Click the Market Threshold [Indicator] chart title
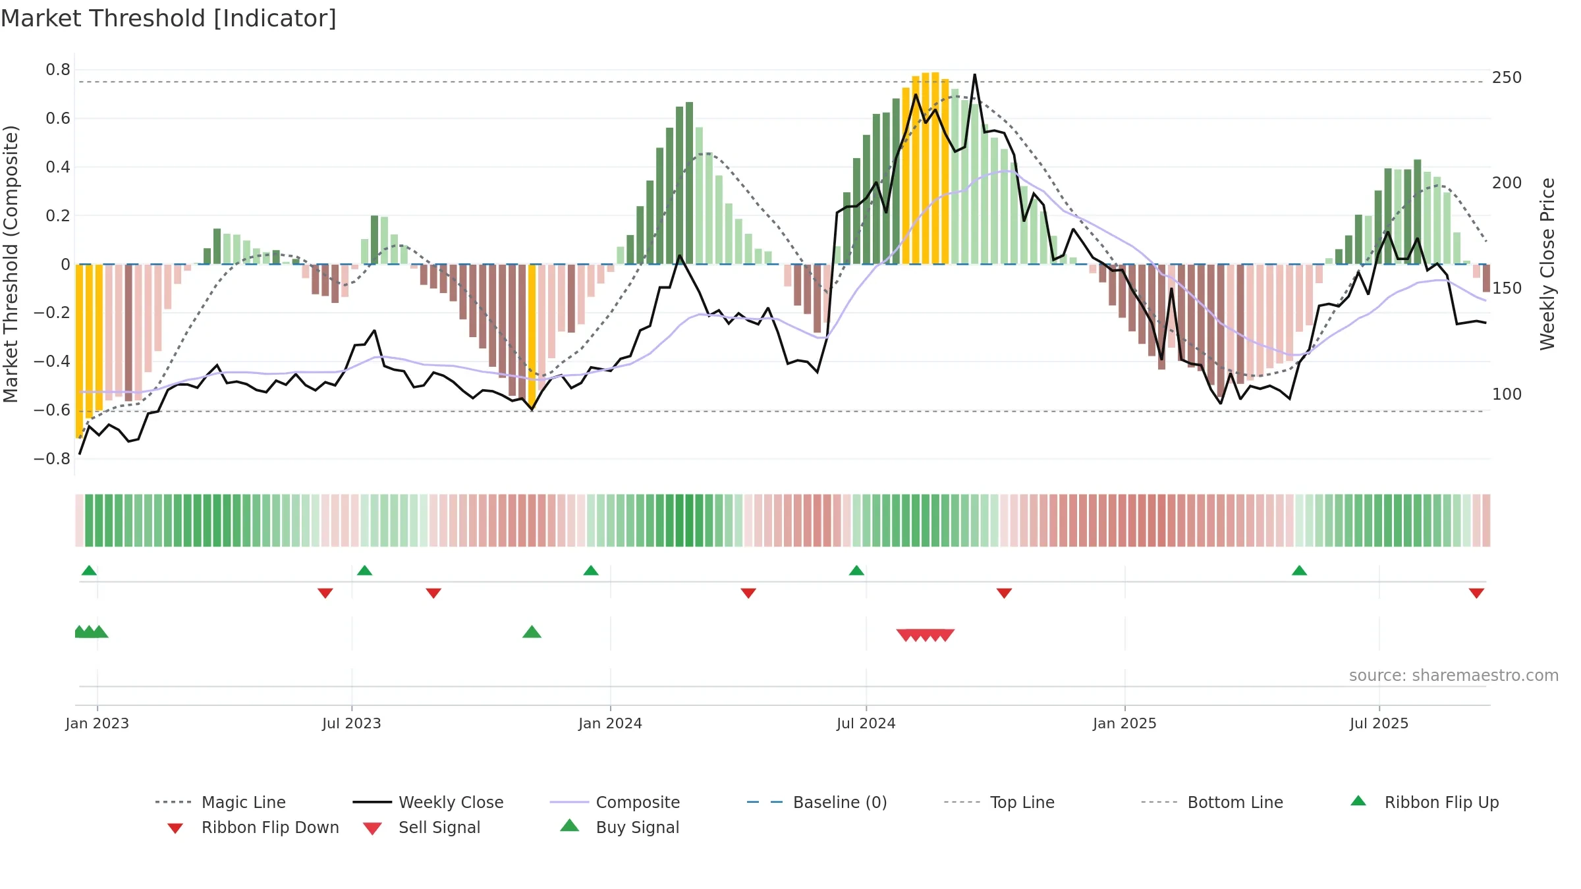1581x889 pixels. pos(169,18)
